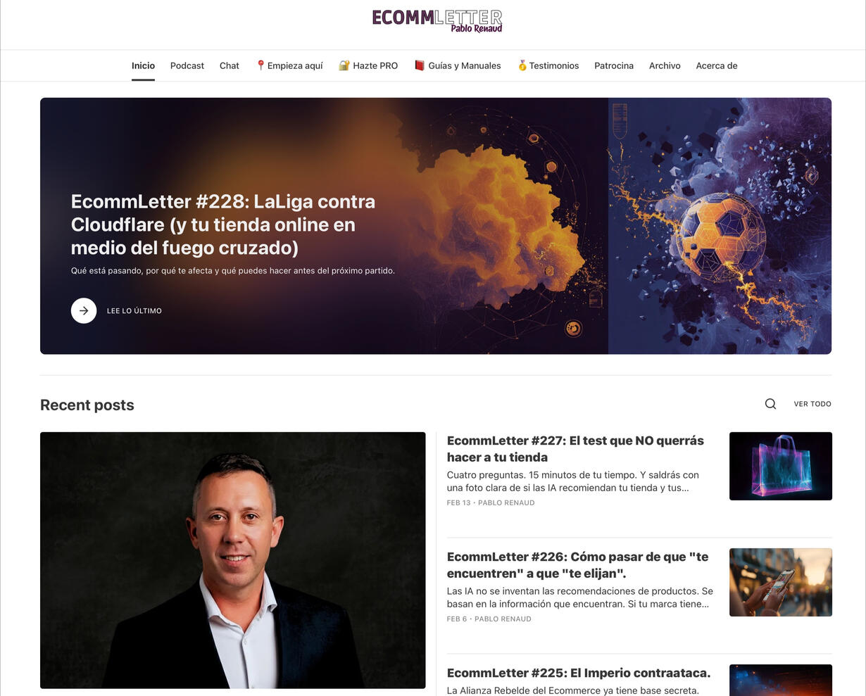Click the VER TODO link
866x696 pixels.
coord(812,404)
